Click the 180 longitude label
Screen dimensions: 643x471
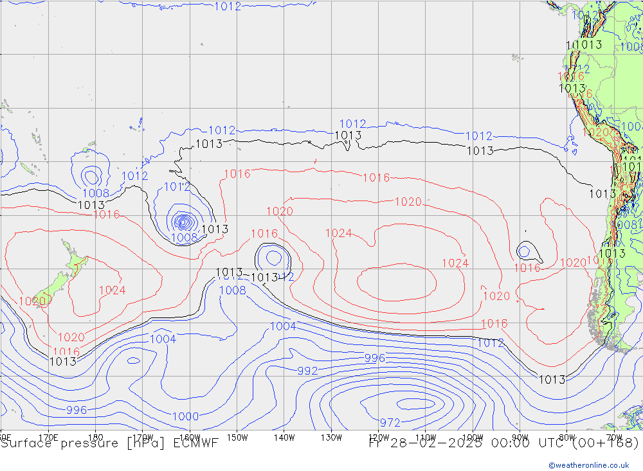(96, 438)
